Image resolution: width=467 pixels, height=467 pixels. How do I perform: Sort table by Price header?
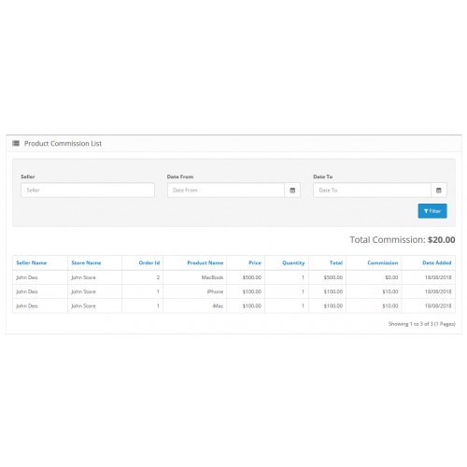pos(255,262)
